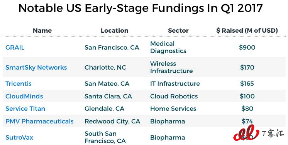Select the $ Raised (M of USD) header
Viewport: 288px width, 145px height.
point(247,30)
